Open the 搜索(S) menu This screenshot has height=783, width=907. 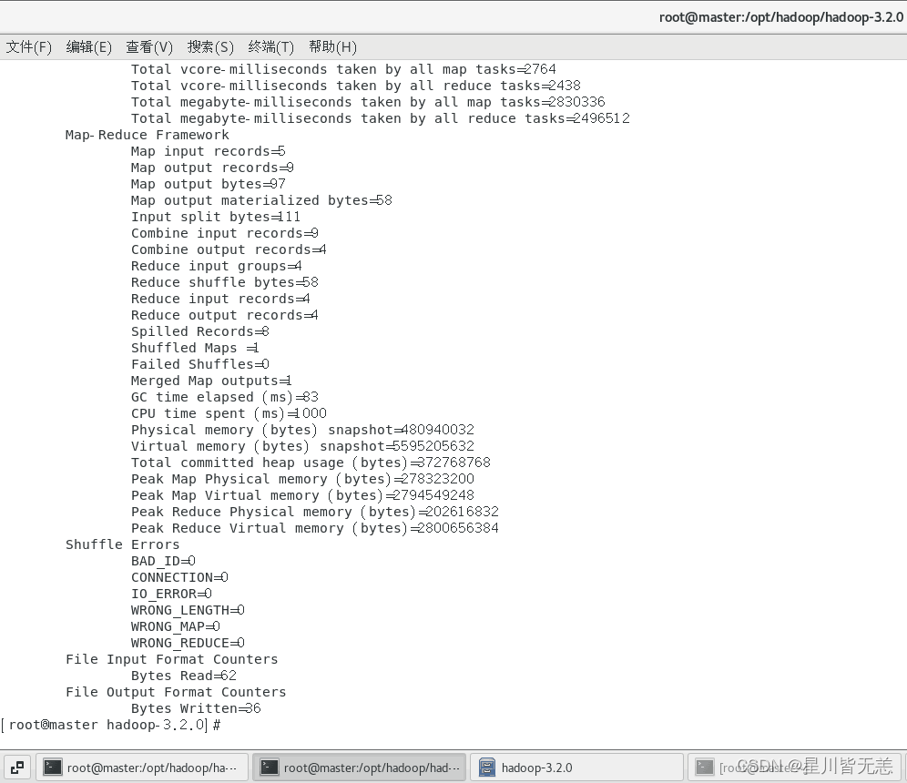[209, 46]
